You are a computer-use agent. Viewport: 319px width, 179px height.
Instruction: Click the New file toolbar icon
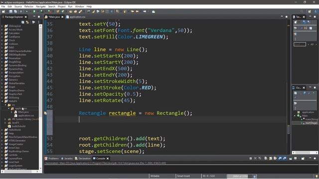point(3,11)
